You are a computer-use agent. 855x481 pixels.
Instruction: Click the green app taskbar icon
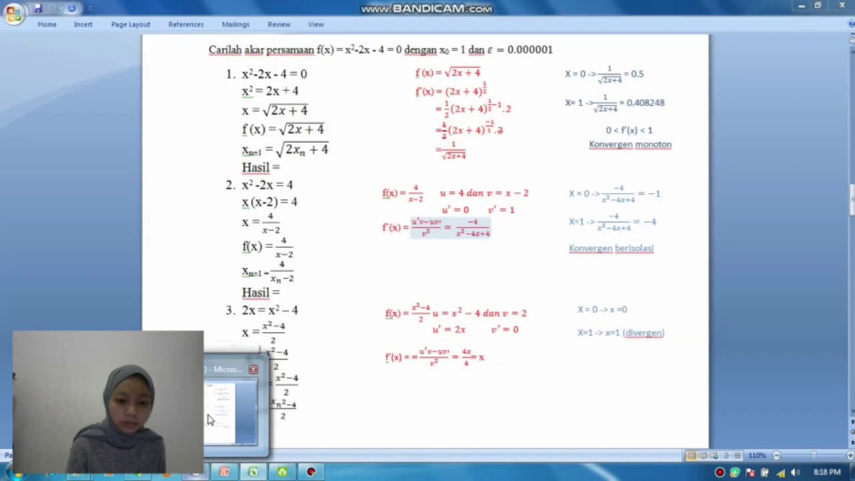tap(282, 472)
